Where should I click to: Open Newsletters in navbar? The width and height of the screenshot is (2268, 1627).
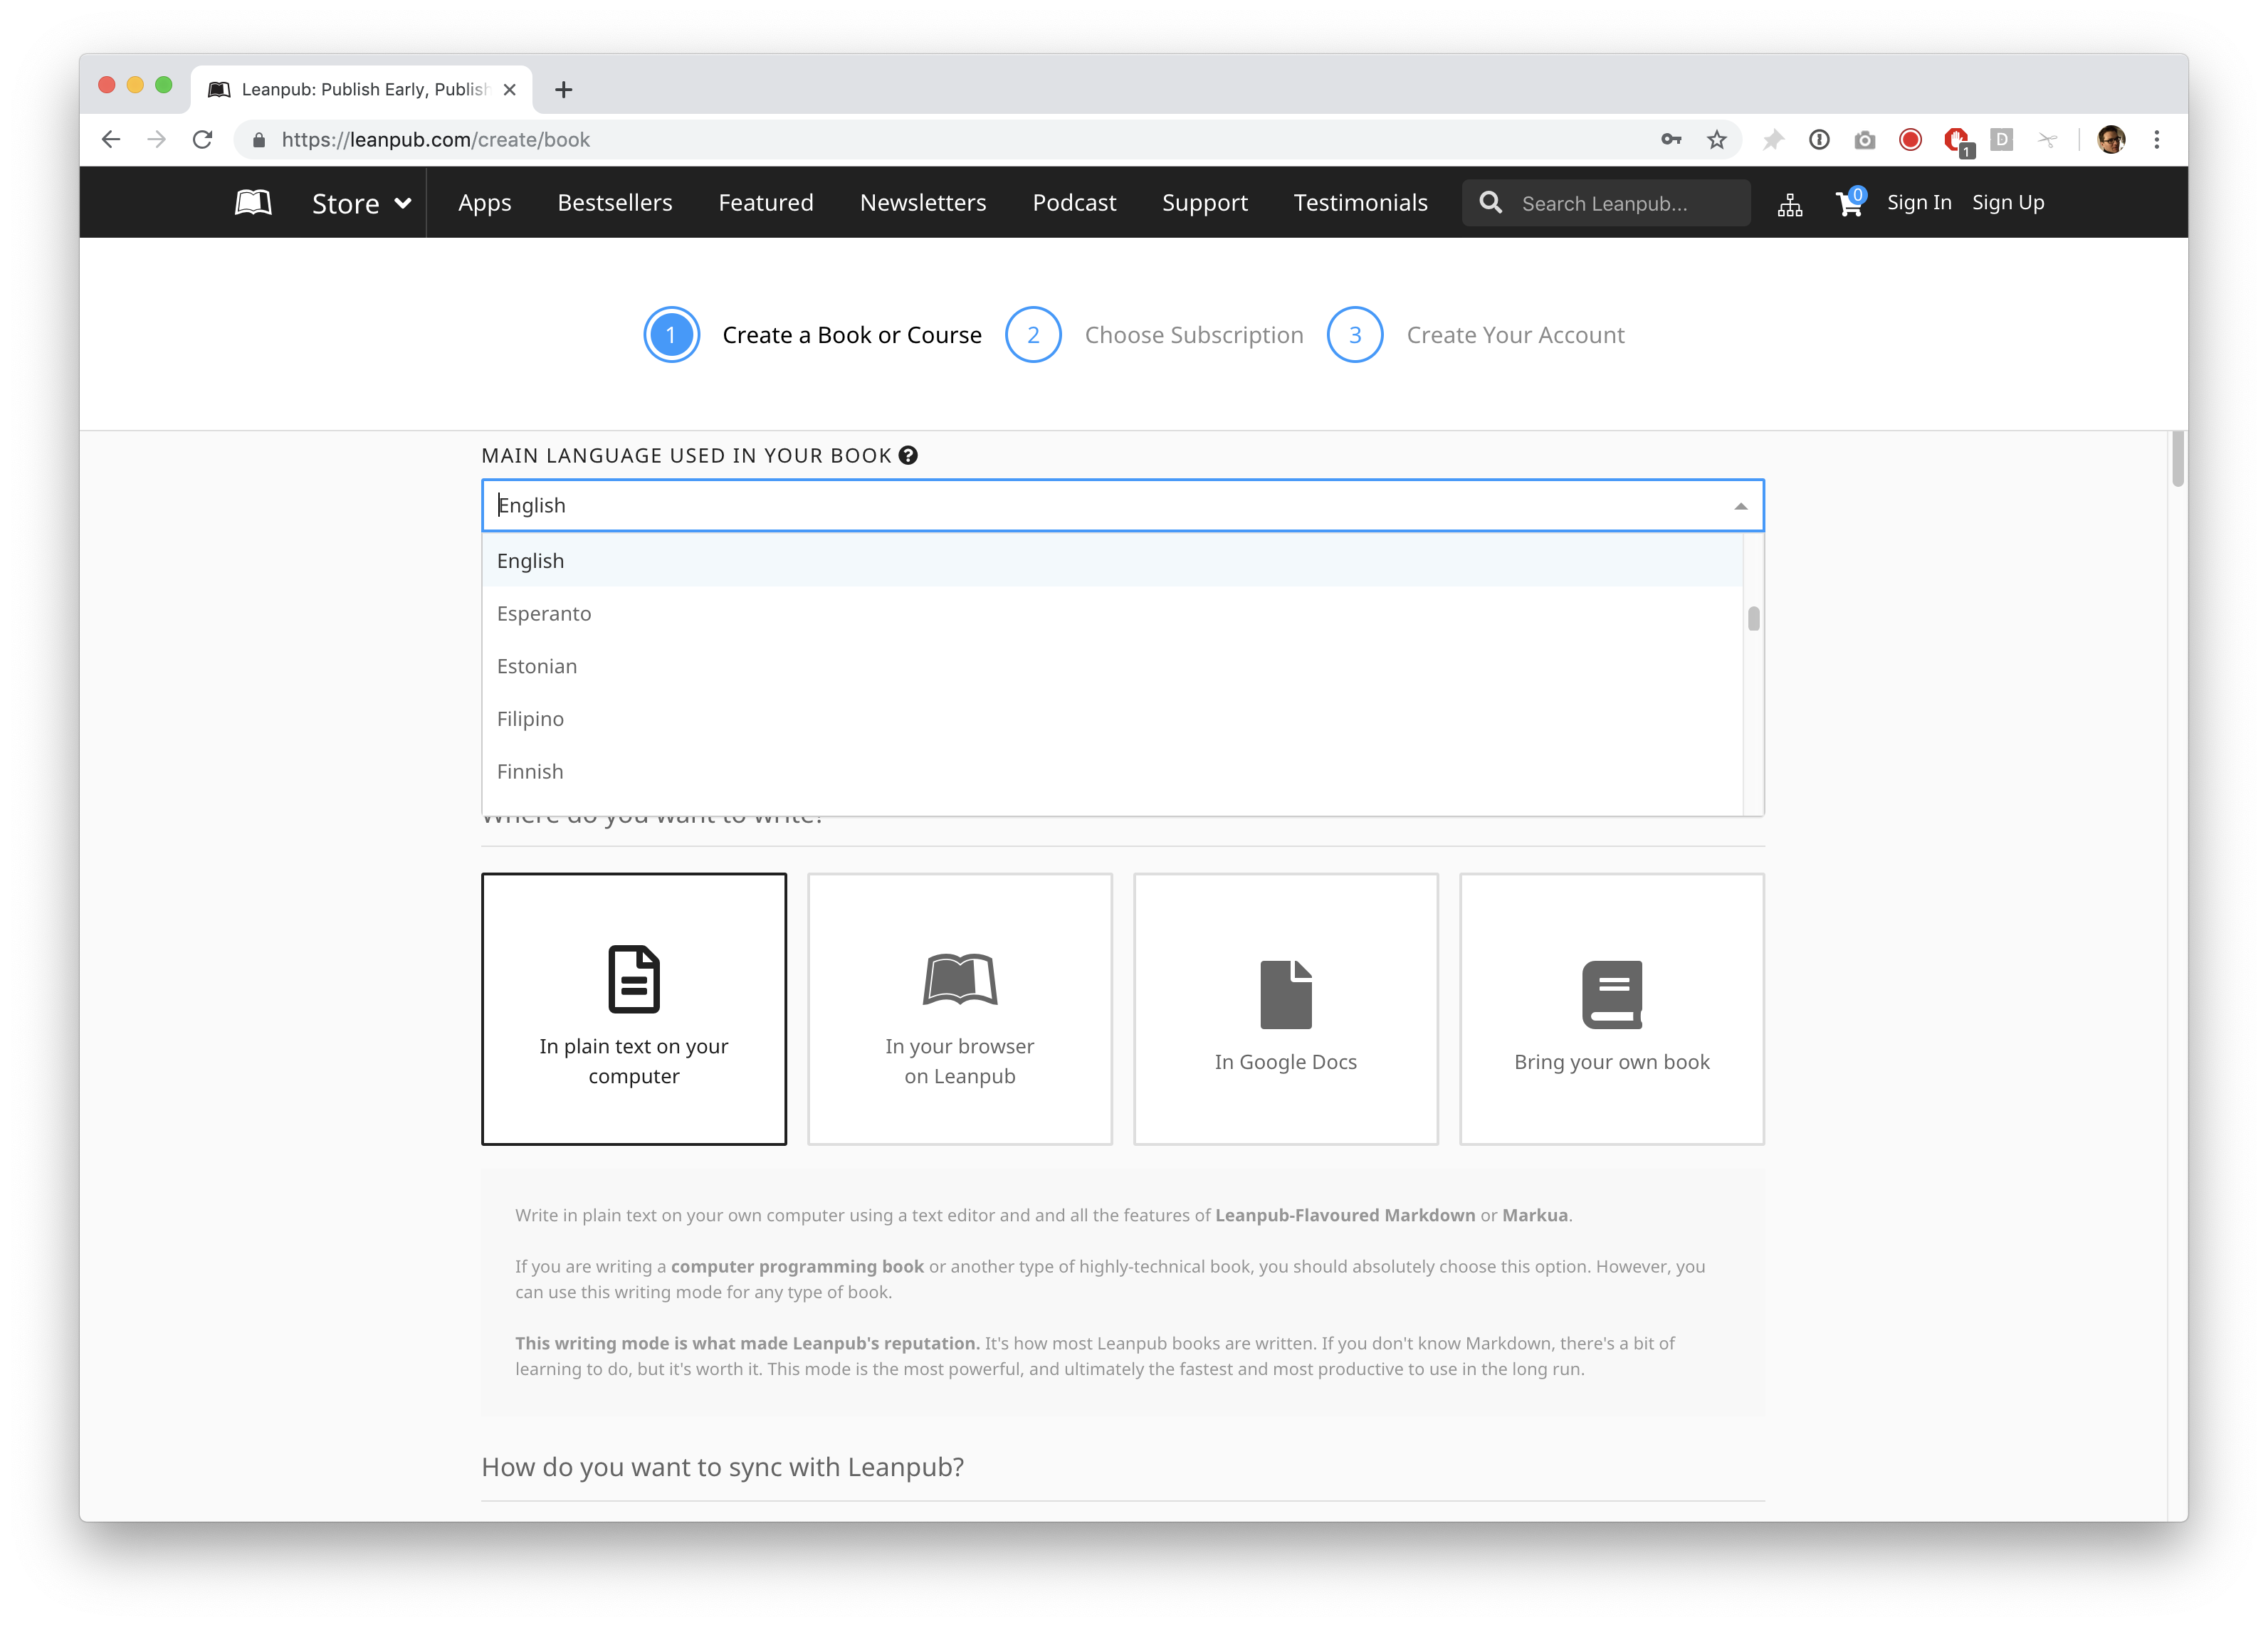(x=923, y=203)
